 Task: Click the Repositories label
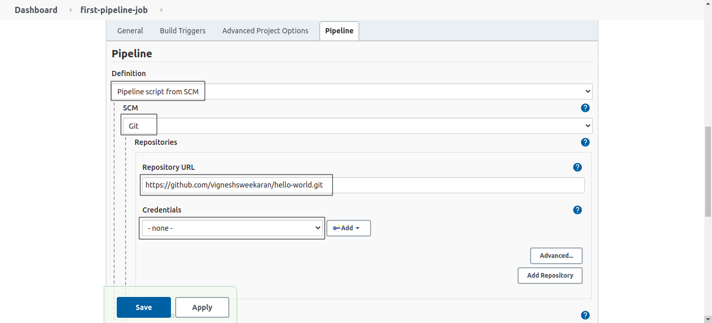[156, 142]
